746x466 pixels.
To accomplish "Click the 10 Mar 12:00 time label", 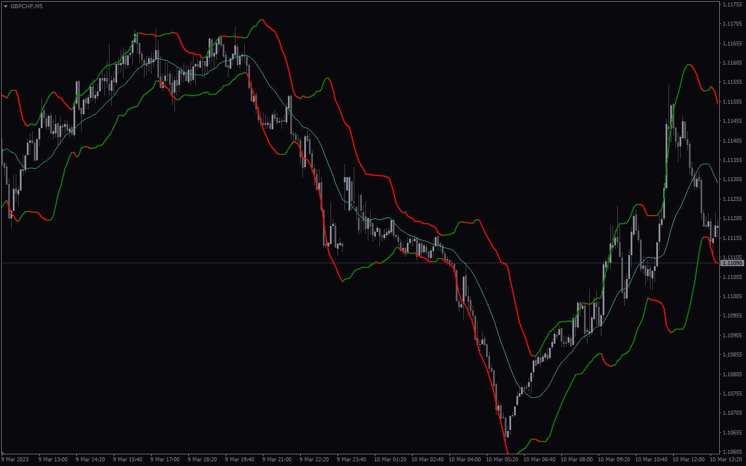I will [x=688, y=460].
